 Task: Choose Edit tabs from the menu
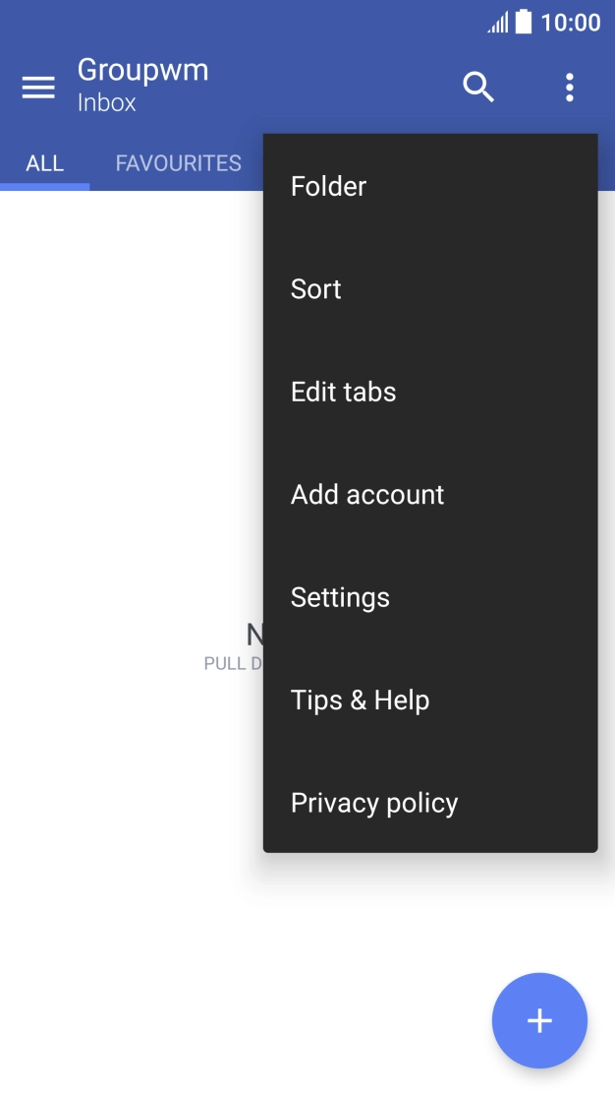[x=343, y=391]
